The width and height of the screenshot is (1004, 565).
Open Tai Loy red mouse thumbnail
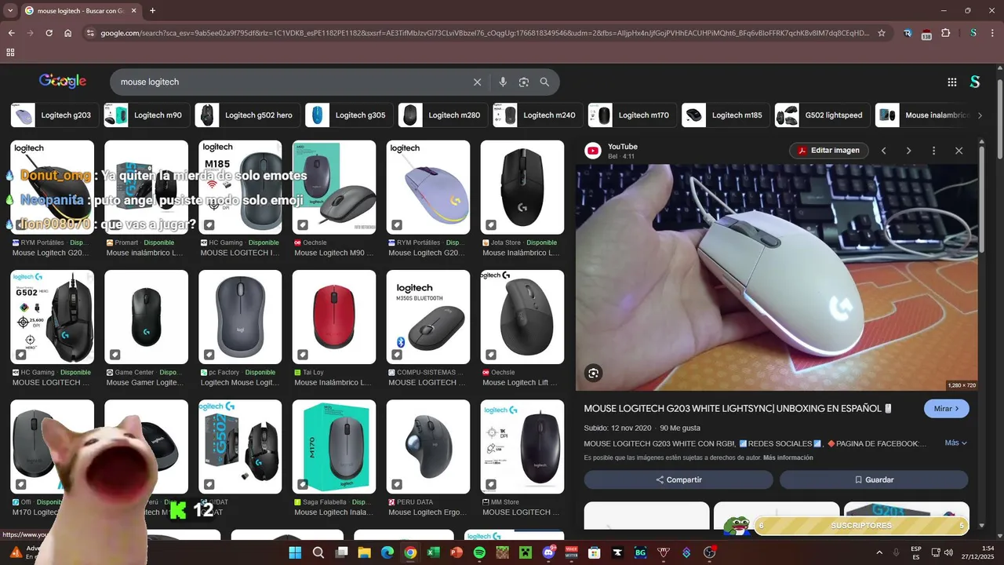(x=334, y=317)
